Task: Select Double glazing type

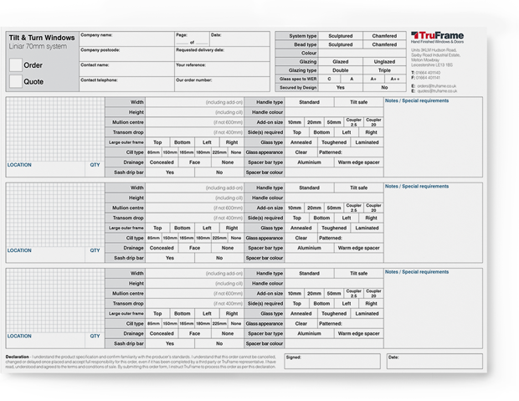Action: click(x=340, y=70)
